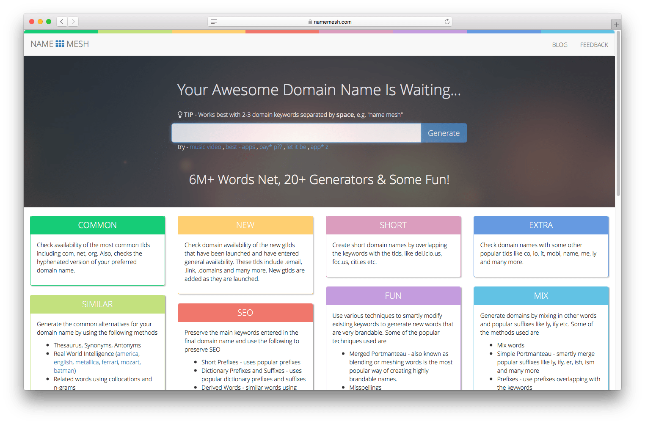Try the 'let it be' example
This screenshot has height=424, width=645.
point(296,147)
